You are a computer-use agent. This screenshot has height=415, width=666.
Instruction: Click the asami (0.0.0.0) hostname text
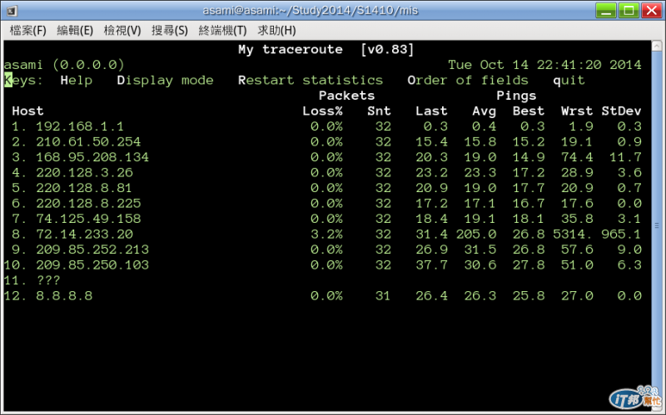coord(64,65)
